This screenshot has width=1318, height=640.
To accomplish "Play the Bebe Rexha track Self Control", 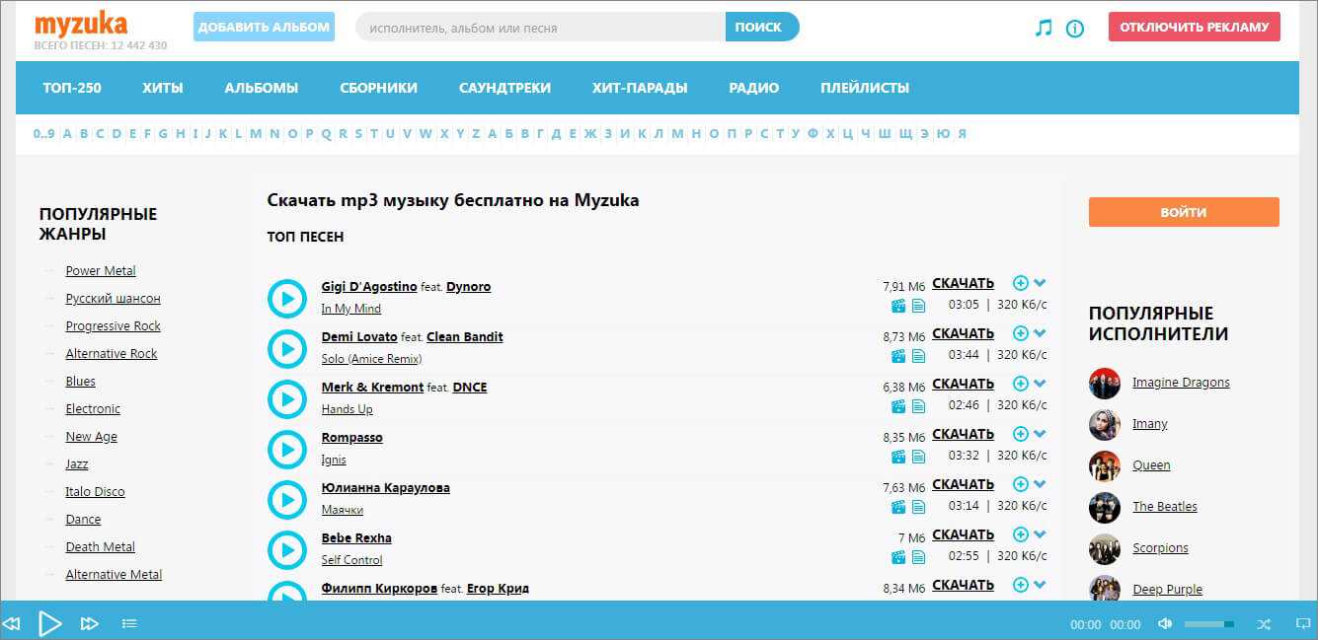I will [287, 549].
